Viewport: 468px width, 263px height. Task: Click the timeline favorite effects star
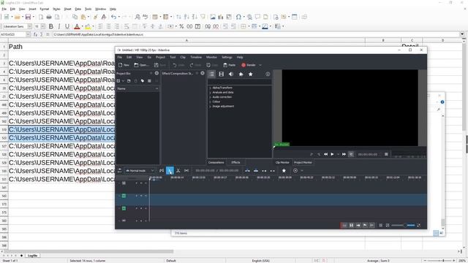pos(284,170)
